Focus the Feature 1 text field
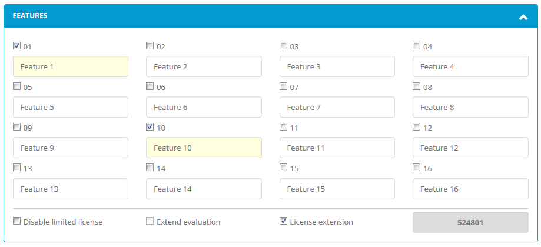The image size is (541, 247). coord(71,66)
